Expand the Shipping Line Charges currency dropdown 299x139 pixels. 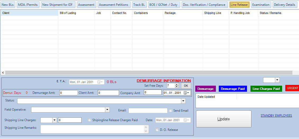(55, 120)
